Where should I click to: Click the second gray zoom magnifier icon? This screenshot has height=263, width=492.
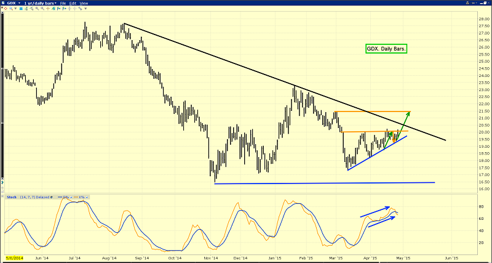point(42,9)
